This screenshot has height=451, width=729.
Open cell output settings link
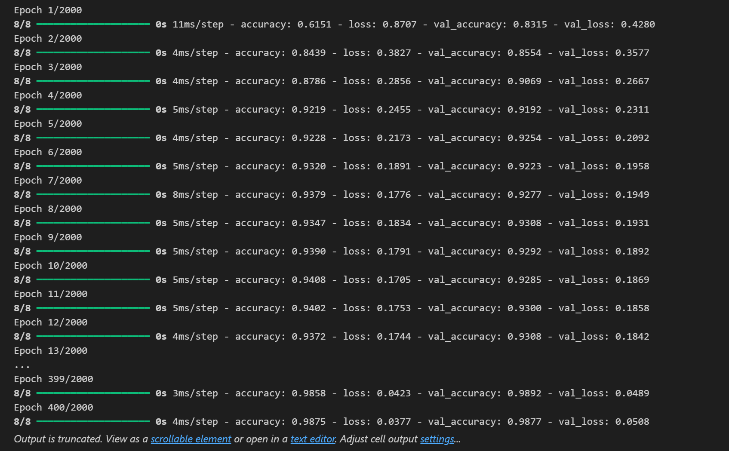437,439
